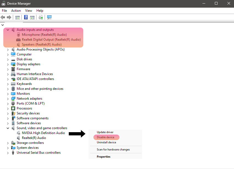Image resolution: width=234 pixels, height=169 pixels.
Task: Click the Security devices key icon
Action: 13,113
